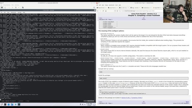Switch to the last partly visible Firefox tab
This screenshot has width=192, height=108.
[157, 8]
